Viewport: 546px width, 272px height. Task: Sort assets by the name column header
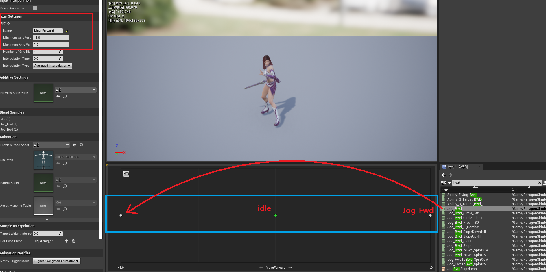[475, 189]
